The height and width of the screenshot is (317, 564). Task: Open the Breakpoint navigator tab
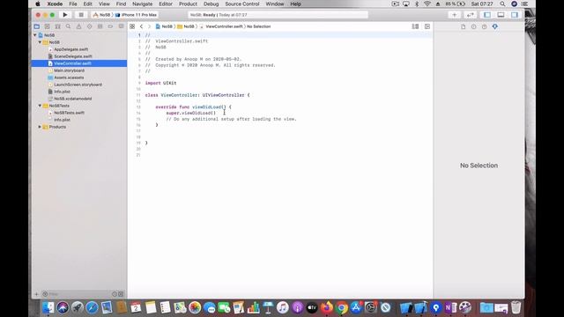click(x=110, y=26)
